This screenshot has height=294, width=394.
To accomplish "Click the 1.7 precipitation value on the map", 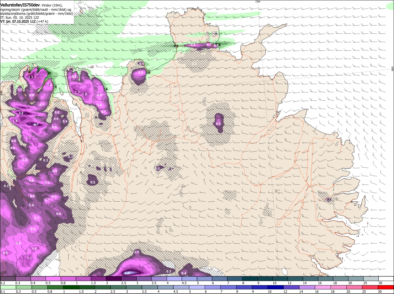I will (x=77, y=92).
